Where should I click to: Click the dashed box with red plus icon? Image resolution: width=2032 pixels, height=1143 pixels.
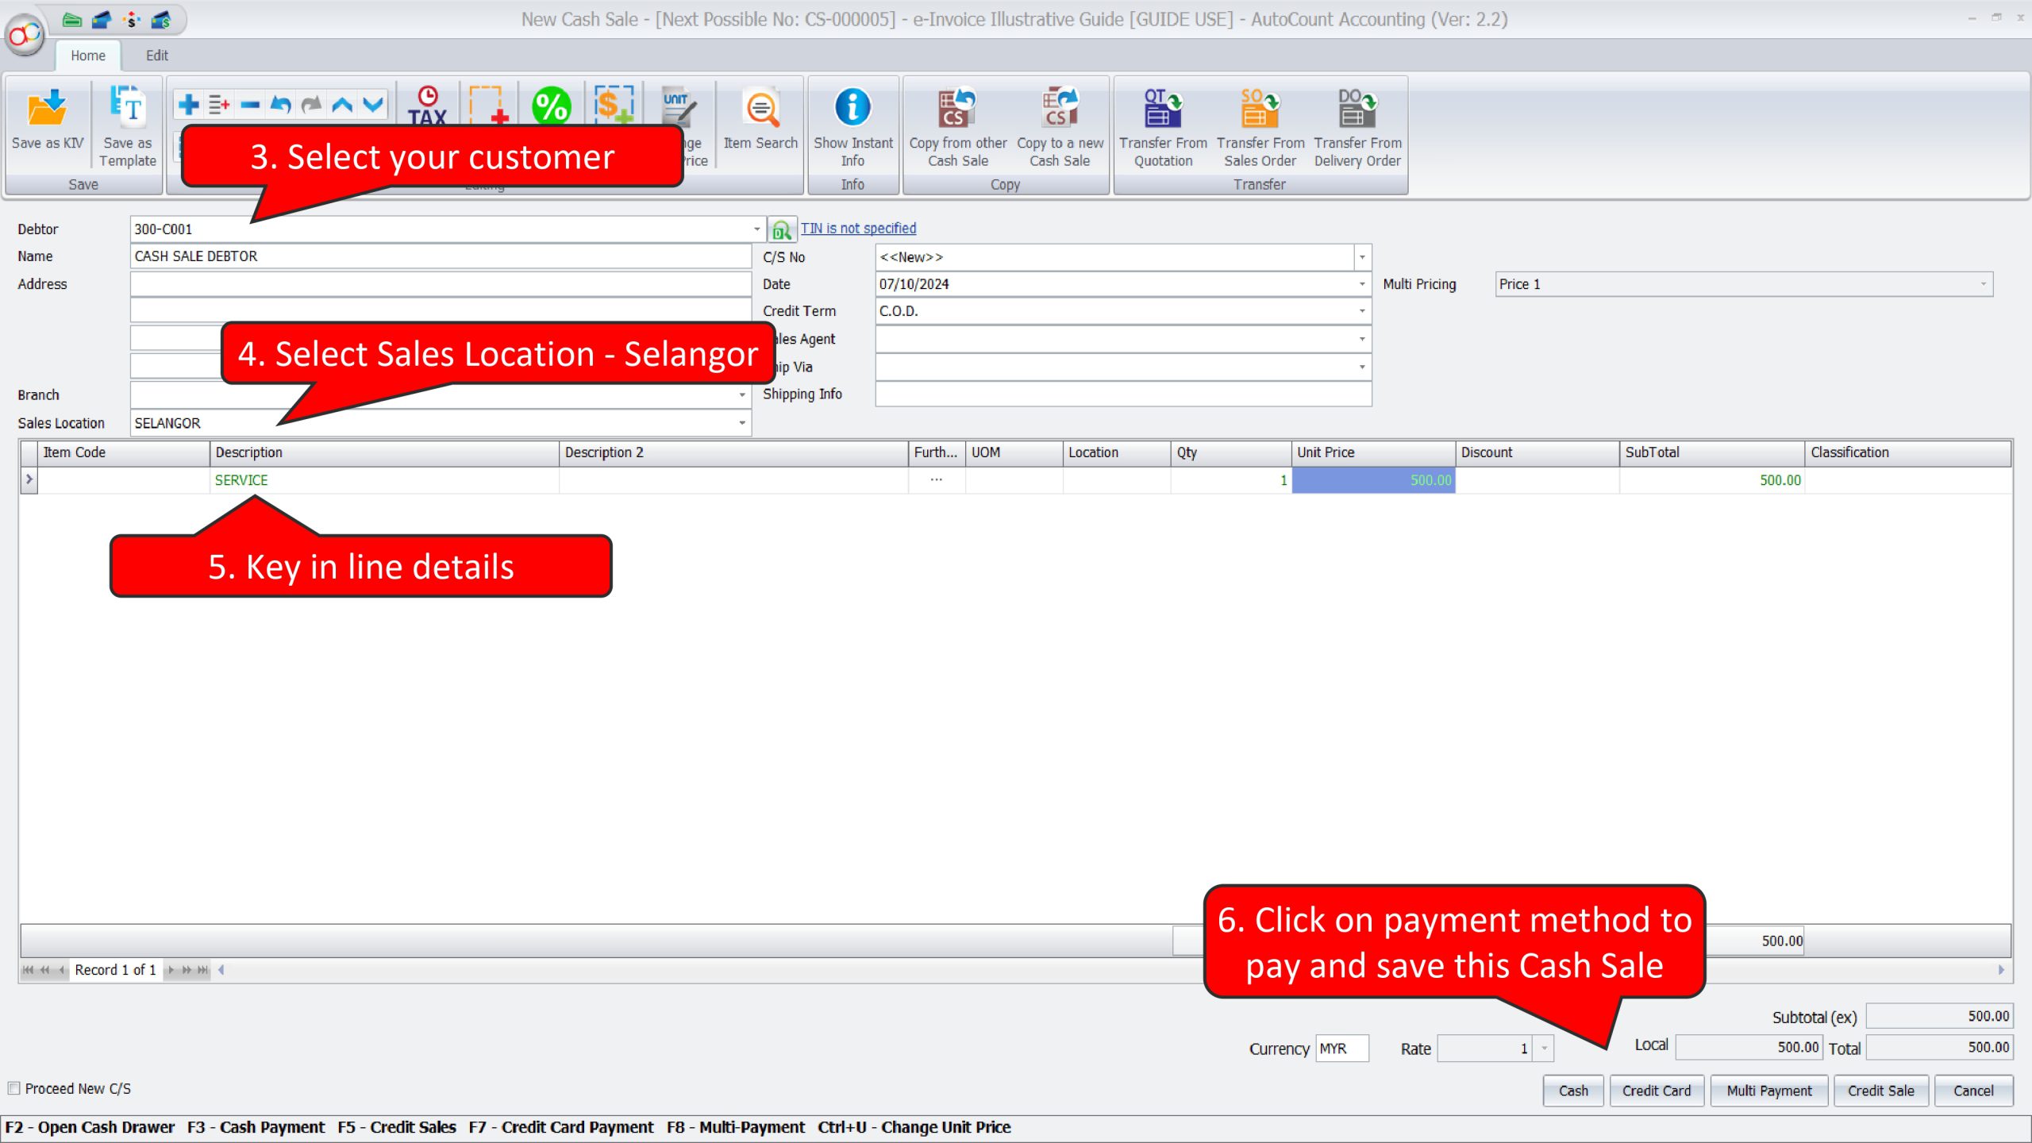point(488,104)
